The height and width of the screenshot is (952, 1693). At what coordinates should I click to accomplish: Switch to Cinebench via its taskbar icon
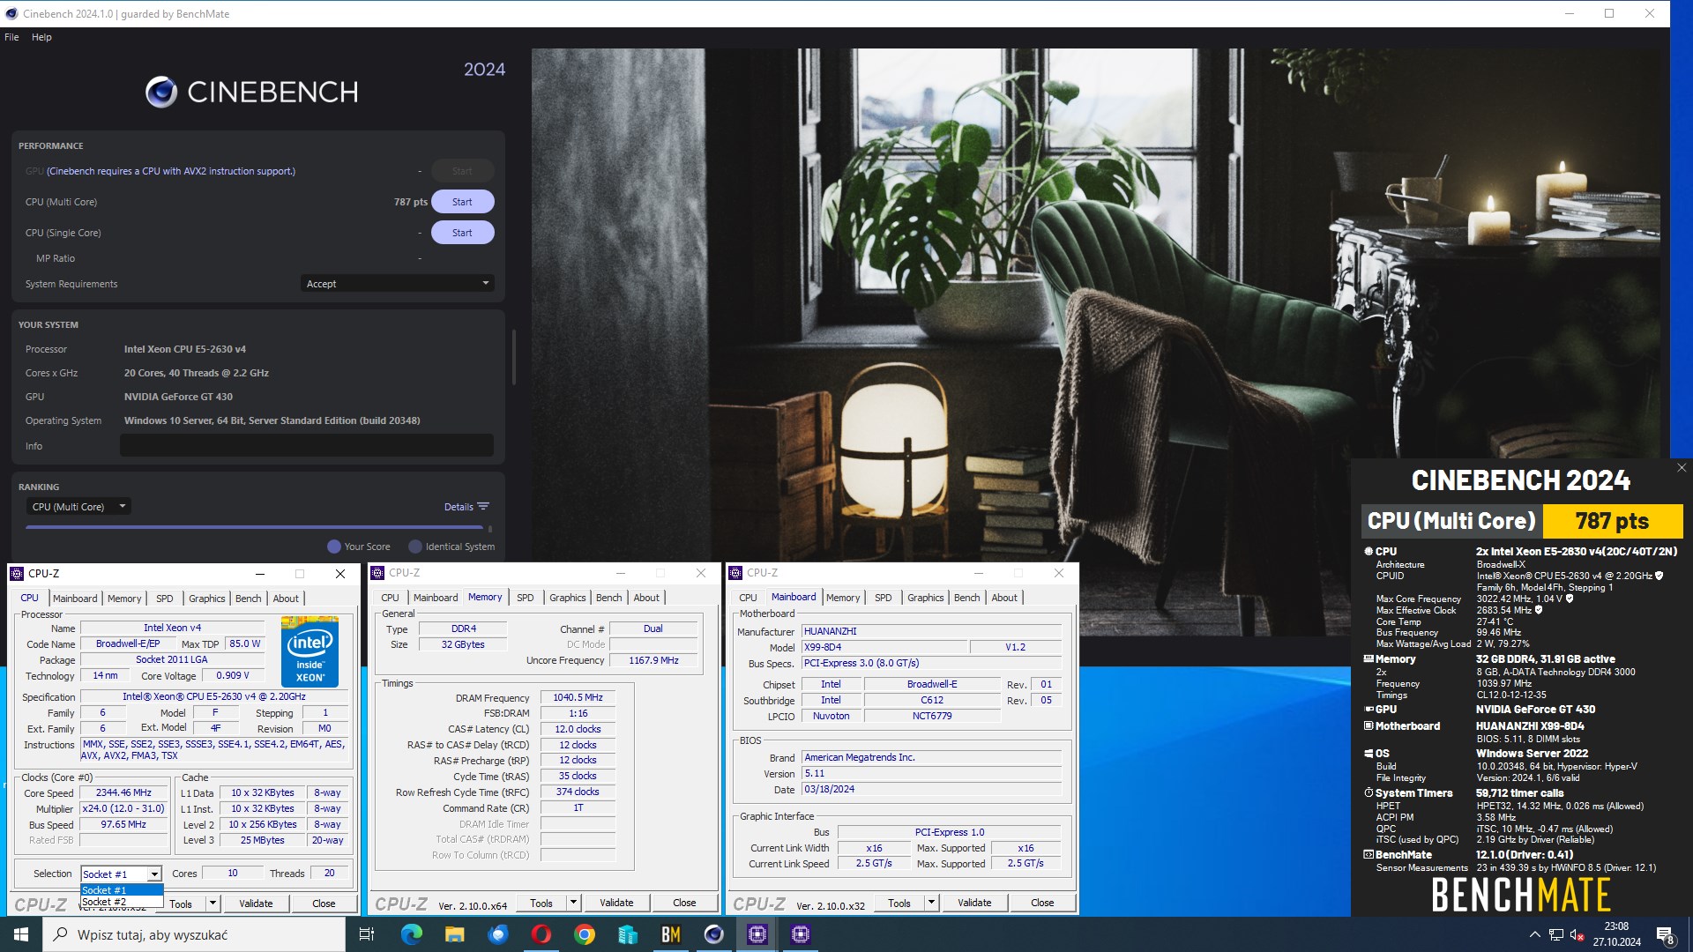click(x=714, y=934)
